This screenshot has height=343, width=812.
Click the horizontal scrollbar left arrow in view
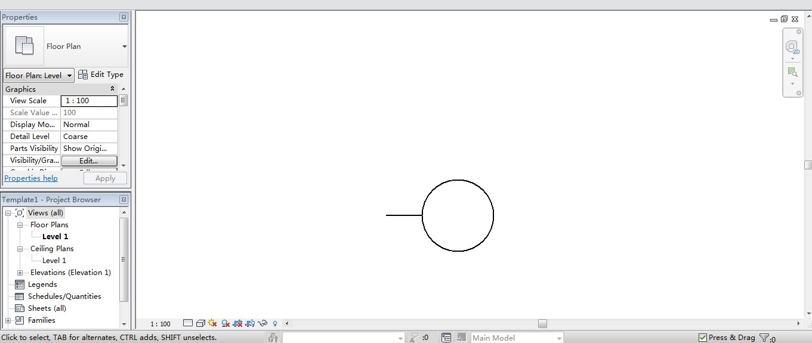(288, 323)
